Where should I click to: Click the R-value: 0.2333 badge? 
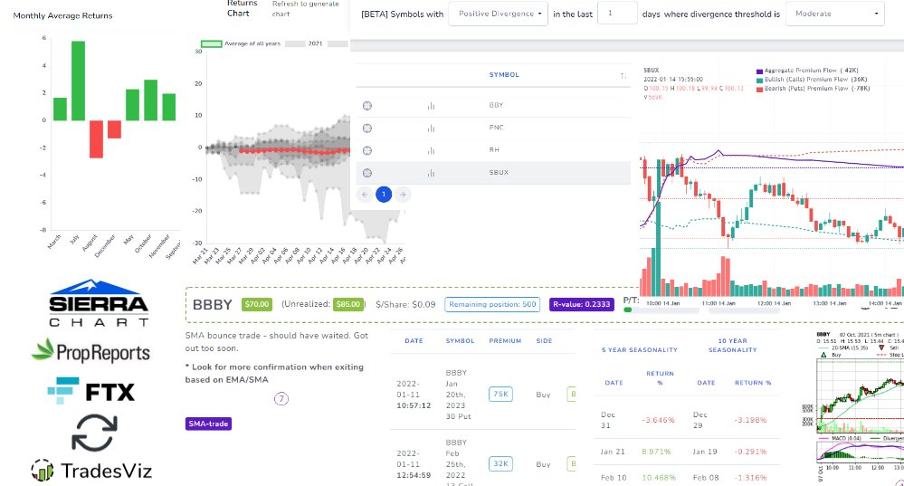(x=581, y=304)
